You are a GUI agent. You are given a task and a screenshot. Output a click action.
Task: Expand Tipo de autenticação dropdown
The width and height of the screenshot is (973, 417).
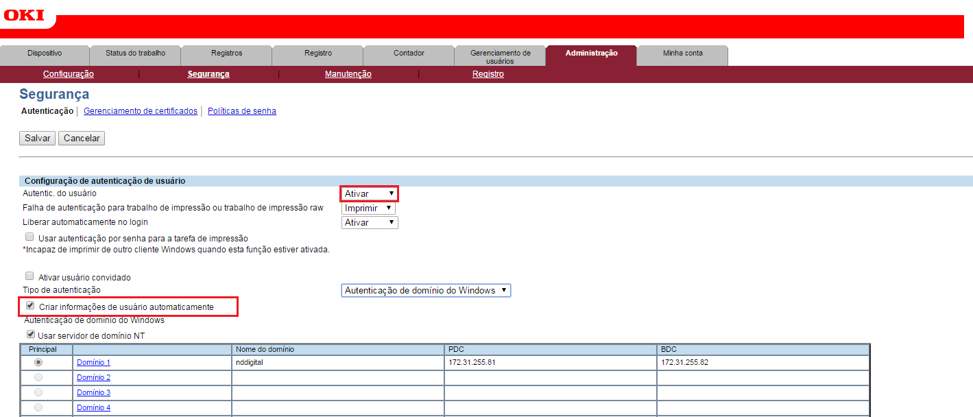tap(426, 291)
